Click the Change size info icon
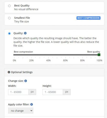This screenshot has width=107, height=118. (x=26, y=81)
